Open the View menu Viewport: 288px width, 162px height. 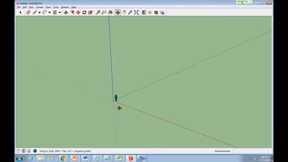[x=31, y=7]
